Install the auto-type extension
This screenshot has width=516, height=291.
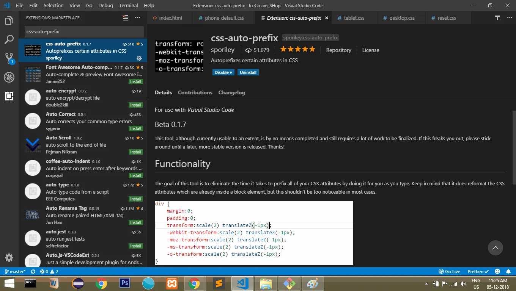pos(136,199)
